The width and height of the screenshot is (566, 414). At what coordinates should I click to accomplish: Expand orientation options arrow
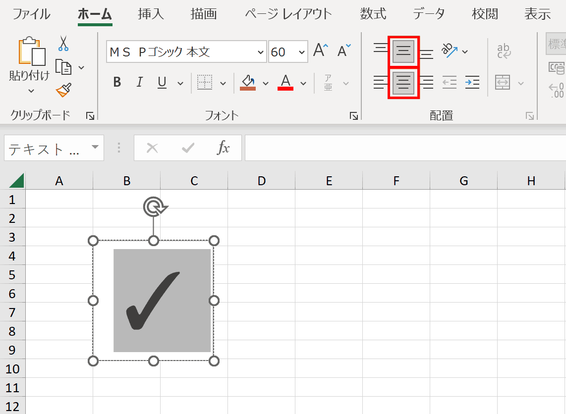[465, 52]
